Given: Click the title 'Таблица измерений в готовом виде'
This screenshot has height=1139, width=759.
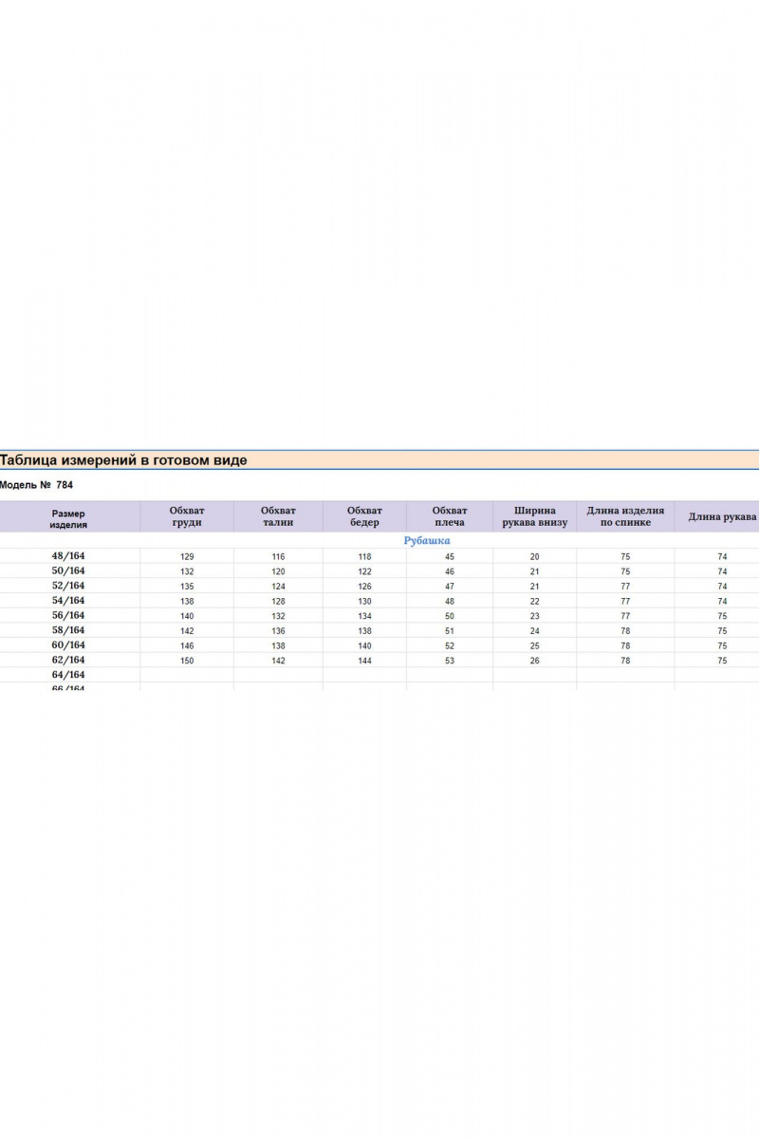Looking at the screenshot, I should click(123, 460).
